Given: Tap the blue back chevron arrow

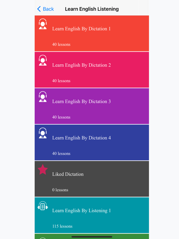Looking at the screenshot, I should 39,9.
